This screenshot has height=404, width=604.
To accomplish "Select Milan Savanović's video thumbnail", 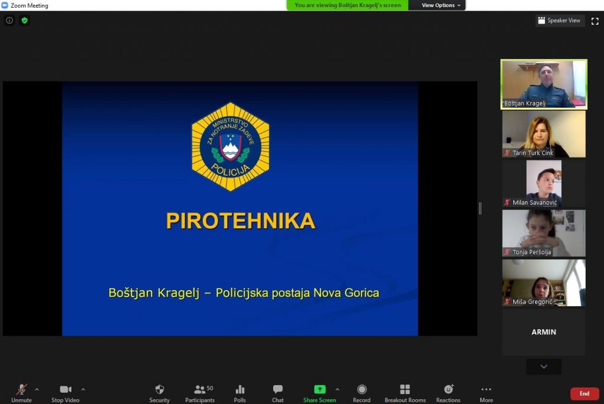I will pyautogui.click(x=543, y=183).
